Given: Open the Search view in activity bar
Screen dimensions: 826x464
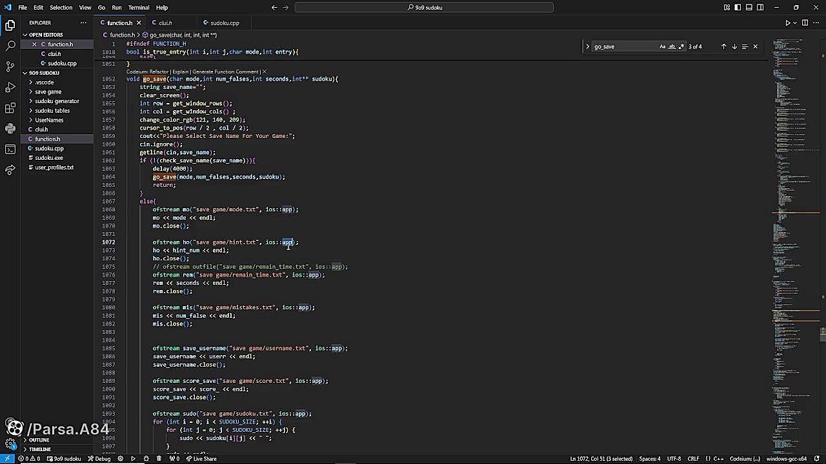Looking at the screenshot, I should point(10,46).
